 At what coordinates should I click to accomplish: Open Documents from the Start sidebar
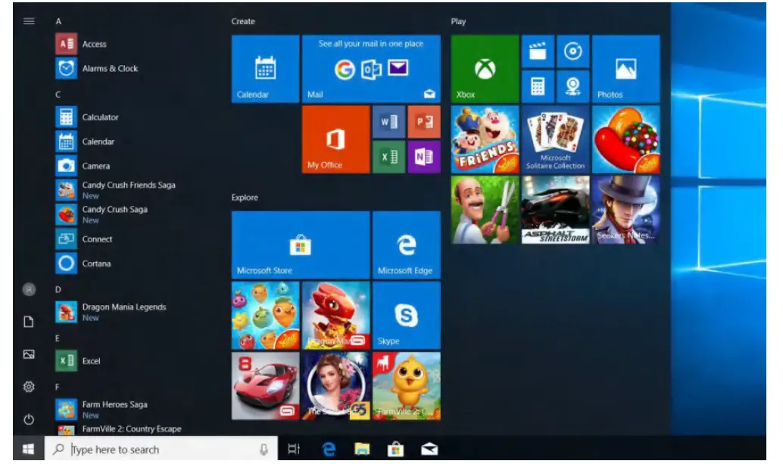coord(29,322)
